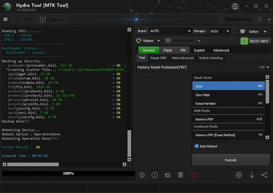Viewport: 273px width, 193px height.
Task: Click method list scroll down arrow
Action: click(267, 137)
